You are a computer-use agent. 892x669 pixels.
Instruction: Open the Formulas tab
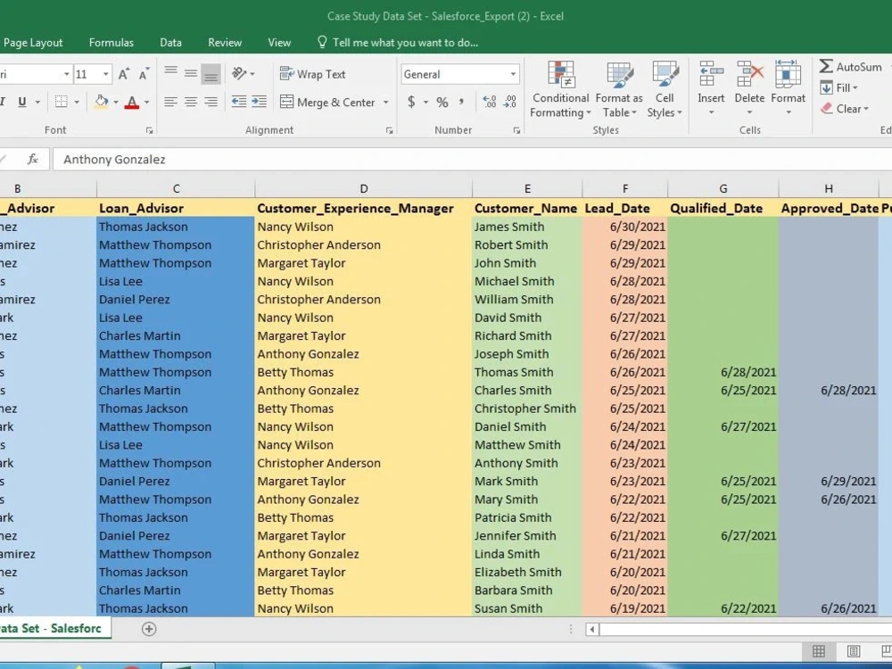pyautogui.click(x=111, y=43)
